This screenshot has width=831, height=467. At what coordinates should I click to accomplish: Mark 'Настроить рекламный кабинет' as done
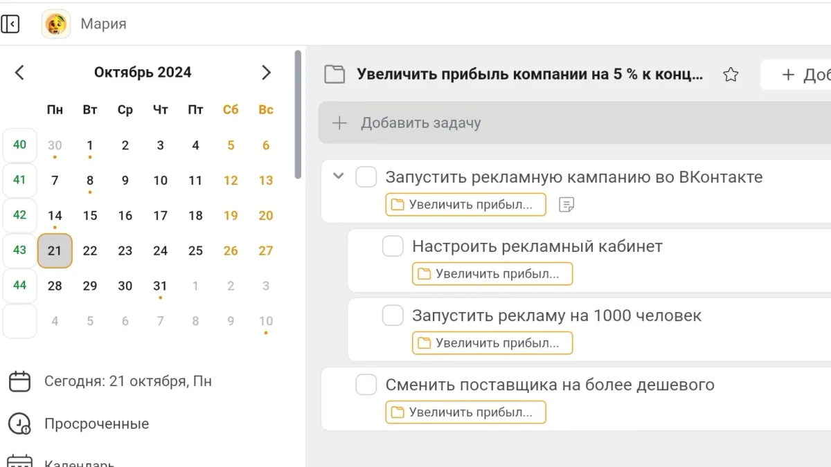click(x=393, y=246)
